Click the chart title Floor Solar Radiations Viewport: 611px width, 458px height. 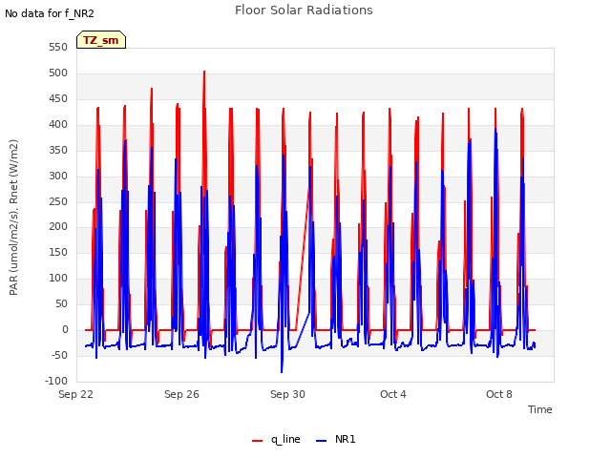click(304, 10)
